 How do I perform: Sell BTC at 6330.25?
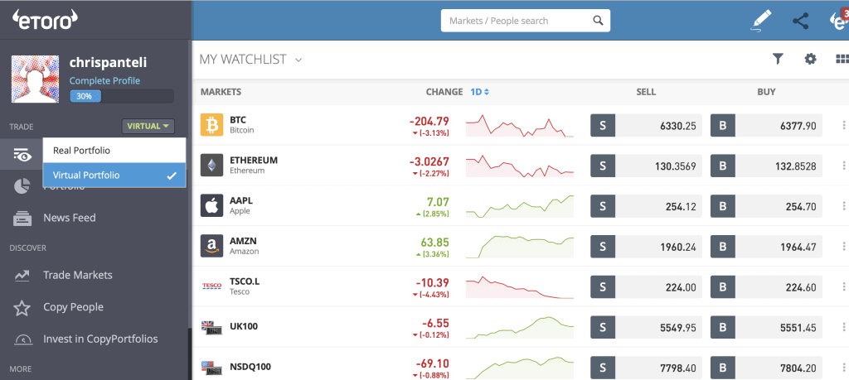coord(646,125)
